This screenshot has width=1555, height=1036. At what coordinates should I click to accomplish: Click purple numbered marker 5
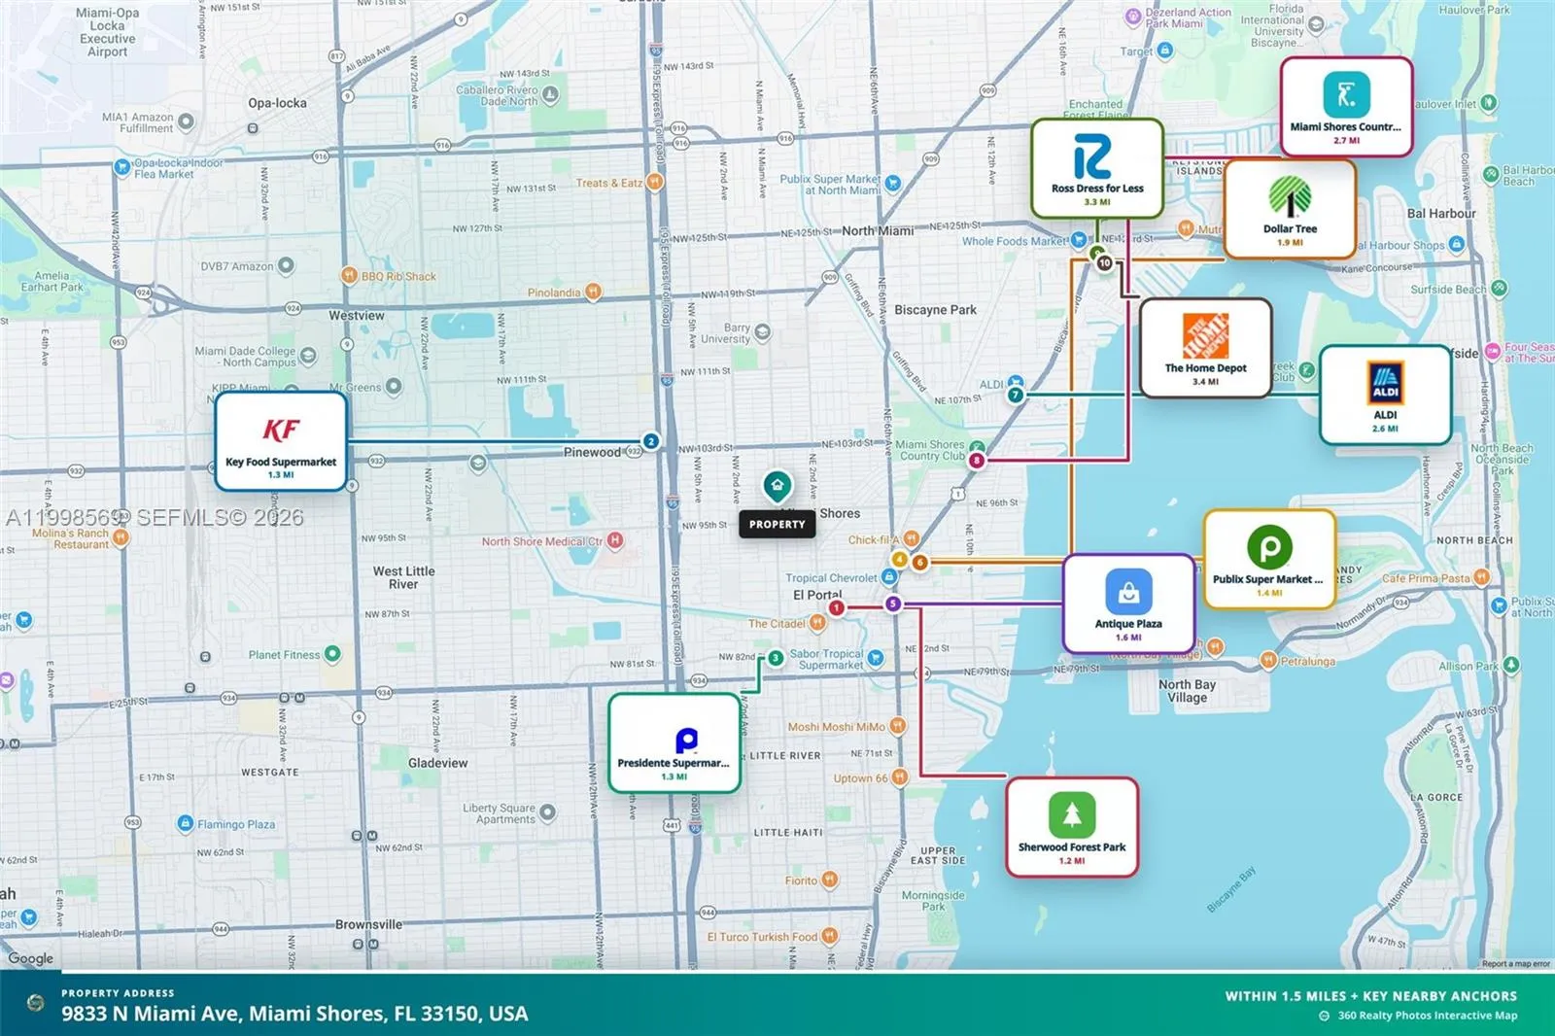pos(893,604)
